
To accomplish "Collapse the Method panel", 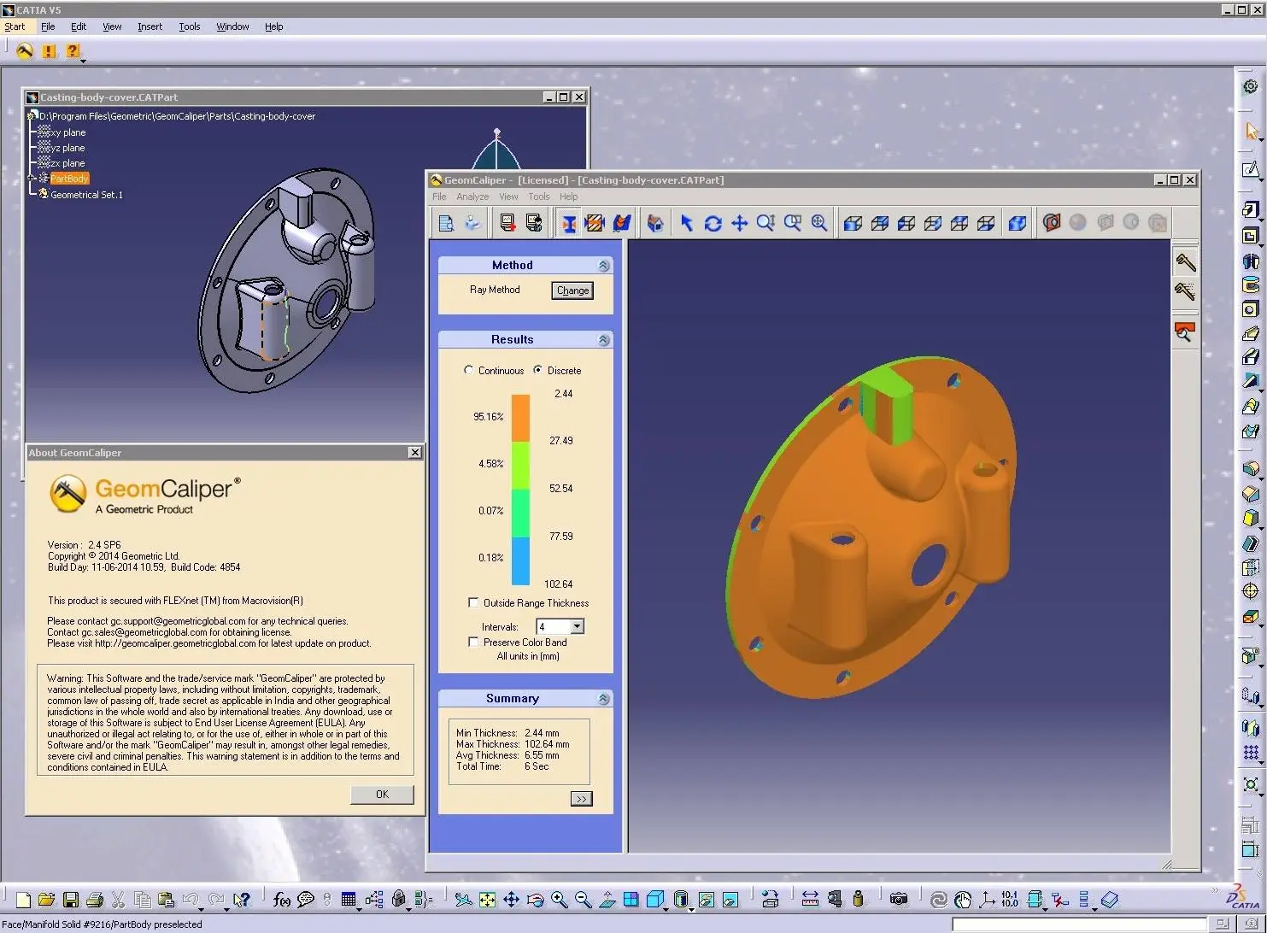I will tap(604, 266).
